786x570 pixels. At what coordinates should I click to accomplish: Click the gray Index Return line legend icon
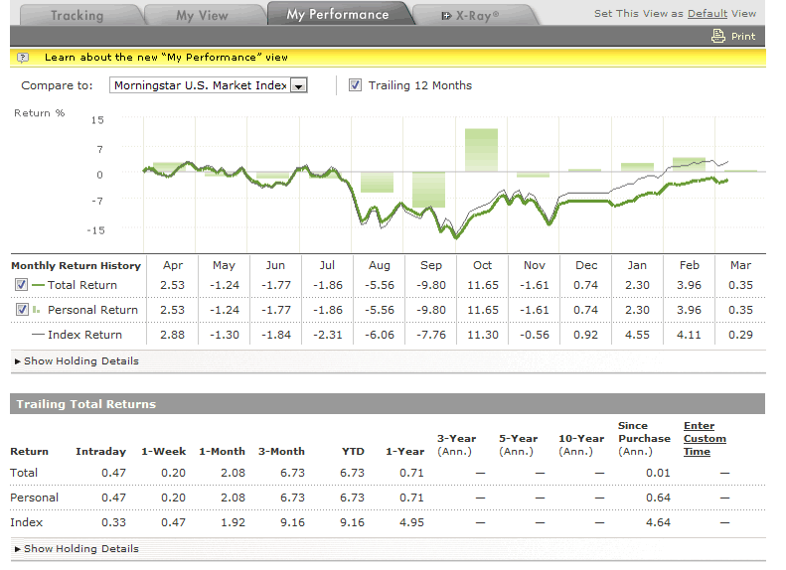point(39,335)
